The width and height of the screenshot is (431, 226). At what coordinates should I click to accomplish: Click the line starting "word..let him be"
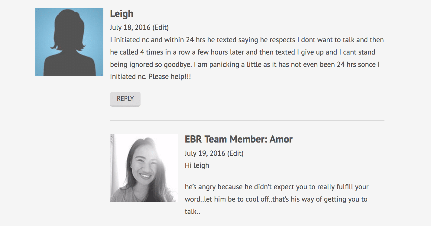(276, 199)
